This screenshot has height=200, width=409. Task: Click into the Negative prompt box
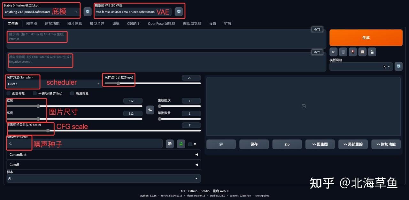pyautogui.click(x=166, y=62)
